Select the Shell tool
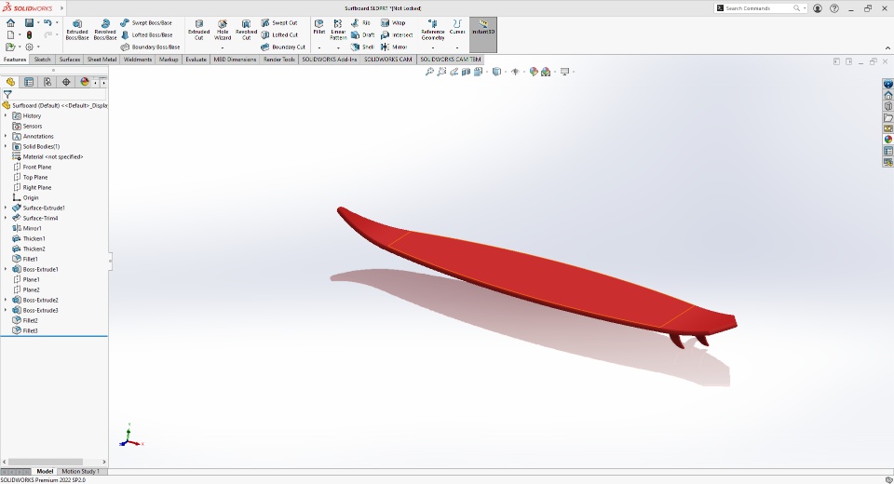Viewport: 894px width, 484px height. tap(362, 47)
